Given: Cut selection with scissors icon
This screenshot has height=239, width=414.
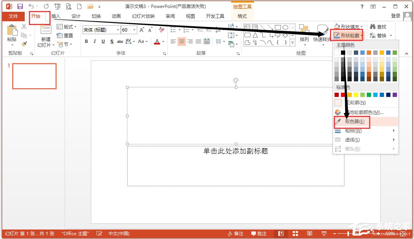Looking at the screenshot, I should coord(24,27).
